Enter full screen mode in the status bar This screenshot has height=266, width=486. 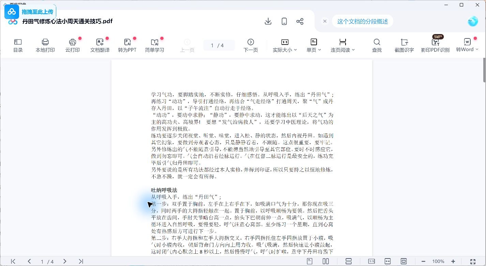(473, 261)
